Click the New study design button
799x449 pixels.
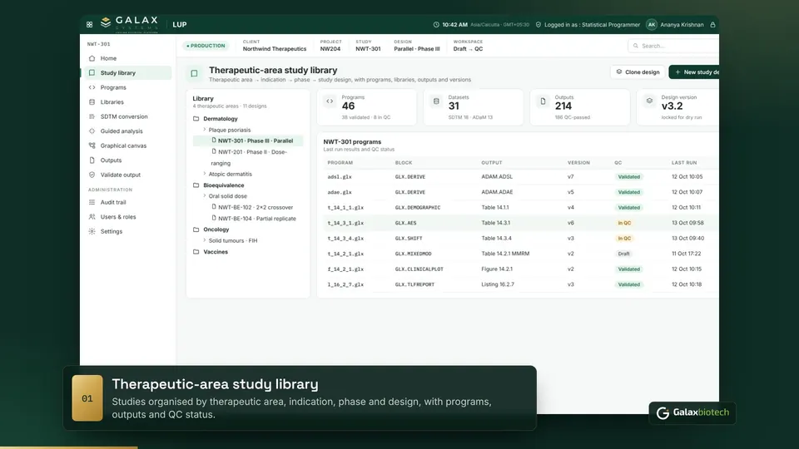click(x=694, y=72)
